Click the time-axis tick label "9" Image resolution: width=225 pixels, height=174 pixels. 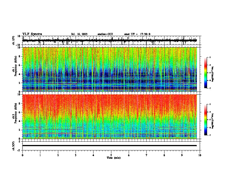point(182,155)
